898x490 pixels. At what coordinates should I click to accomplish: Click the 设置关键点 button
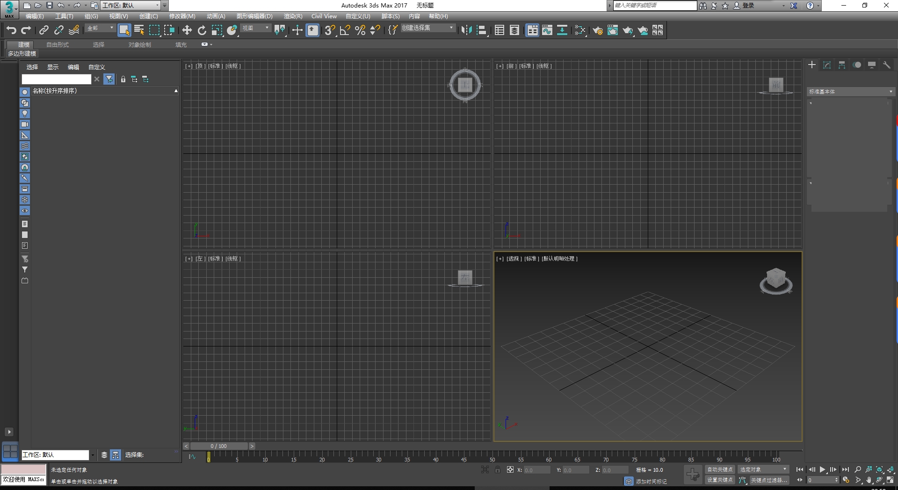coord(719,480)
